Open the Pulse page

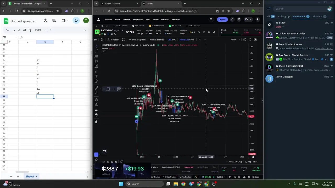coord(117,20)
